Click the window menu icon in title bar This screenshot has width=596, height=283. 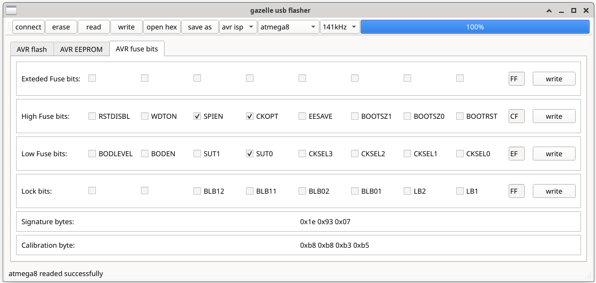point(11,10)
